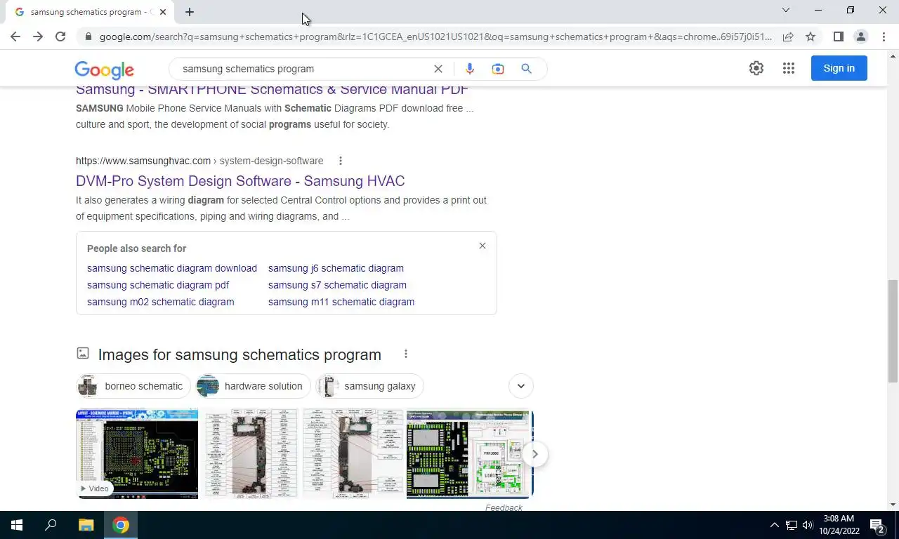Show hidden system tray icons
The width and height of the screenshot is (899, 539).
(x=775, y=525)
